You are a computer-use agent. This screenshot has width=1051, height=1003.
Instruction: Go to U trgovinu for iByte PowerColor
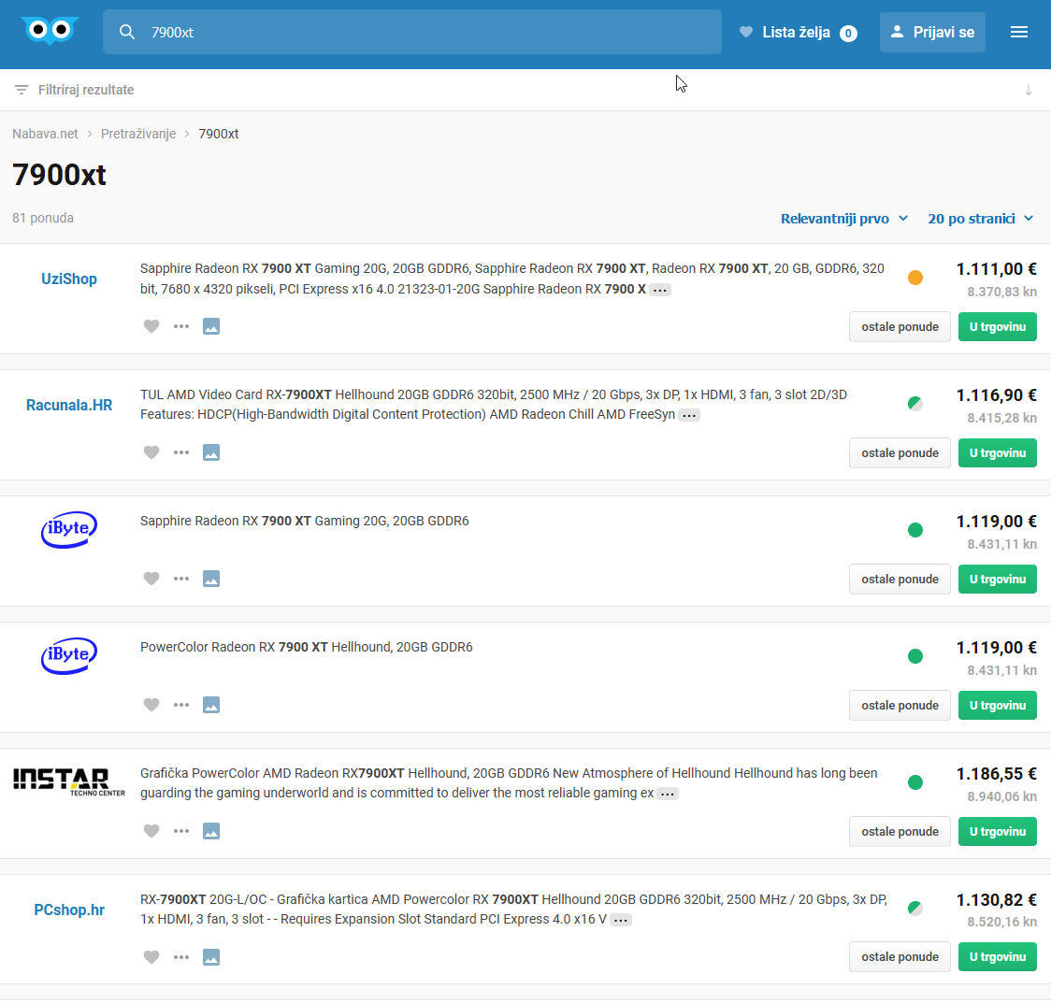tap(998, 705)
